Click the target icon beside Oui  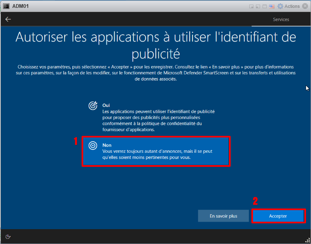click(x=93, y=106)
